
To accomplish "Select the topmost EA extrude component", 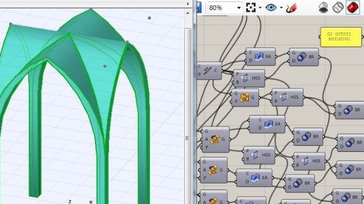I will (x=261, y=57).
